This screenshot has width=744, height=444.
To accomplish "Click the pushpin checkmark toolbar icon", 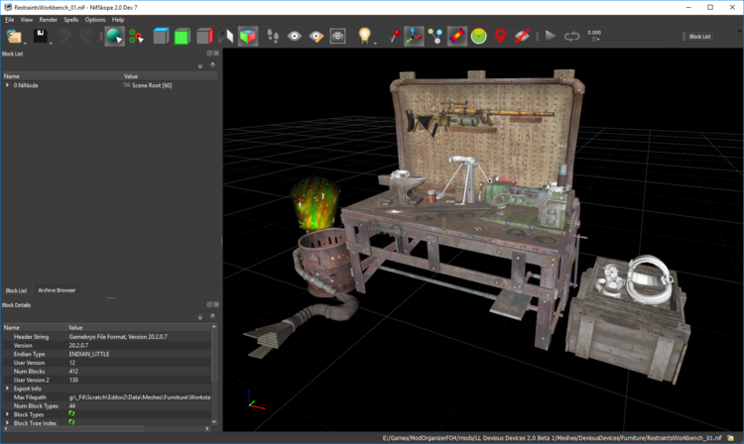I will click(393, 36).
